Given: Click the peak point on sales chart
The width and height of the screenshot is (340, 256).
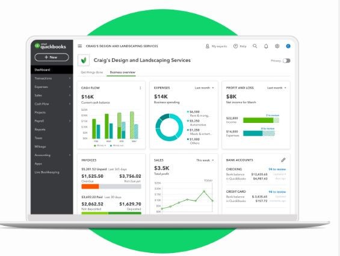Looking at the screenshot, I should [x=204, y=192].
